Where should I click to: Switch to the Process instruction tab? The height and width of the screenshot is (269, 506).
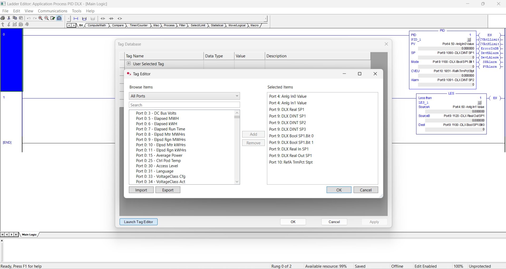click(x=169, y=26)
